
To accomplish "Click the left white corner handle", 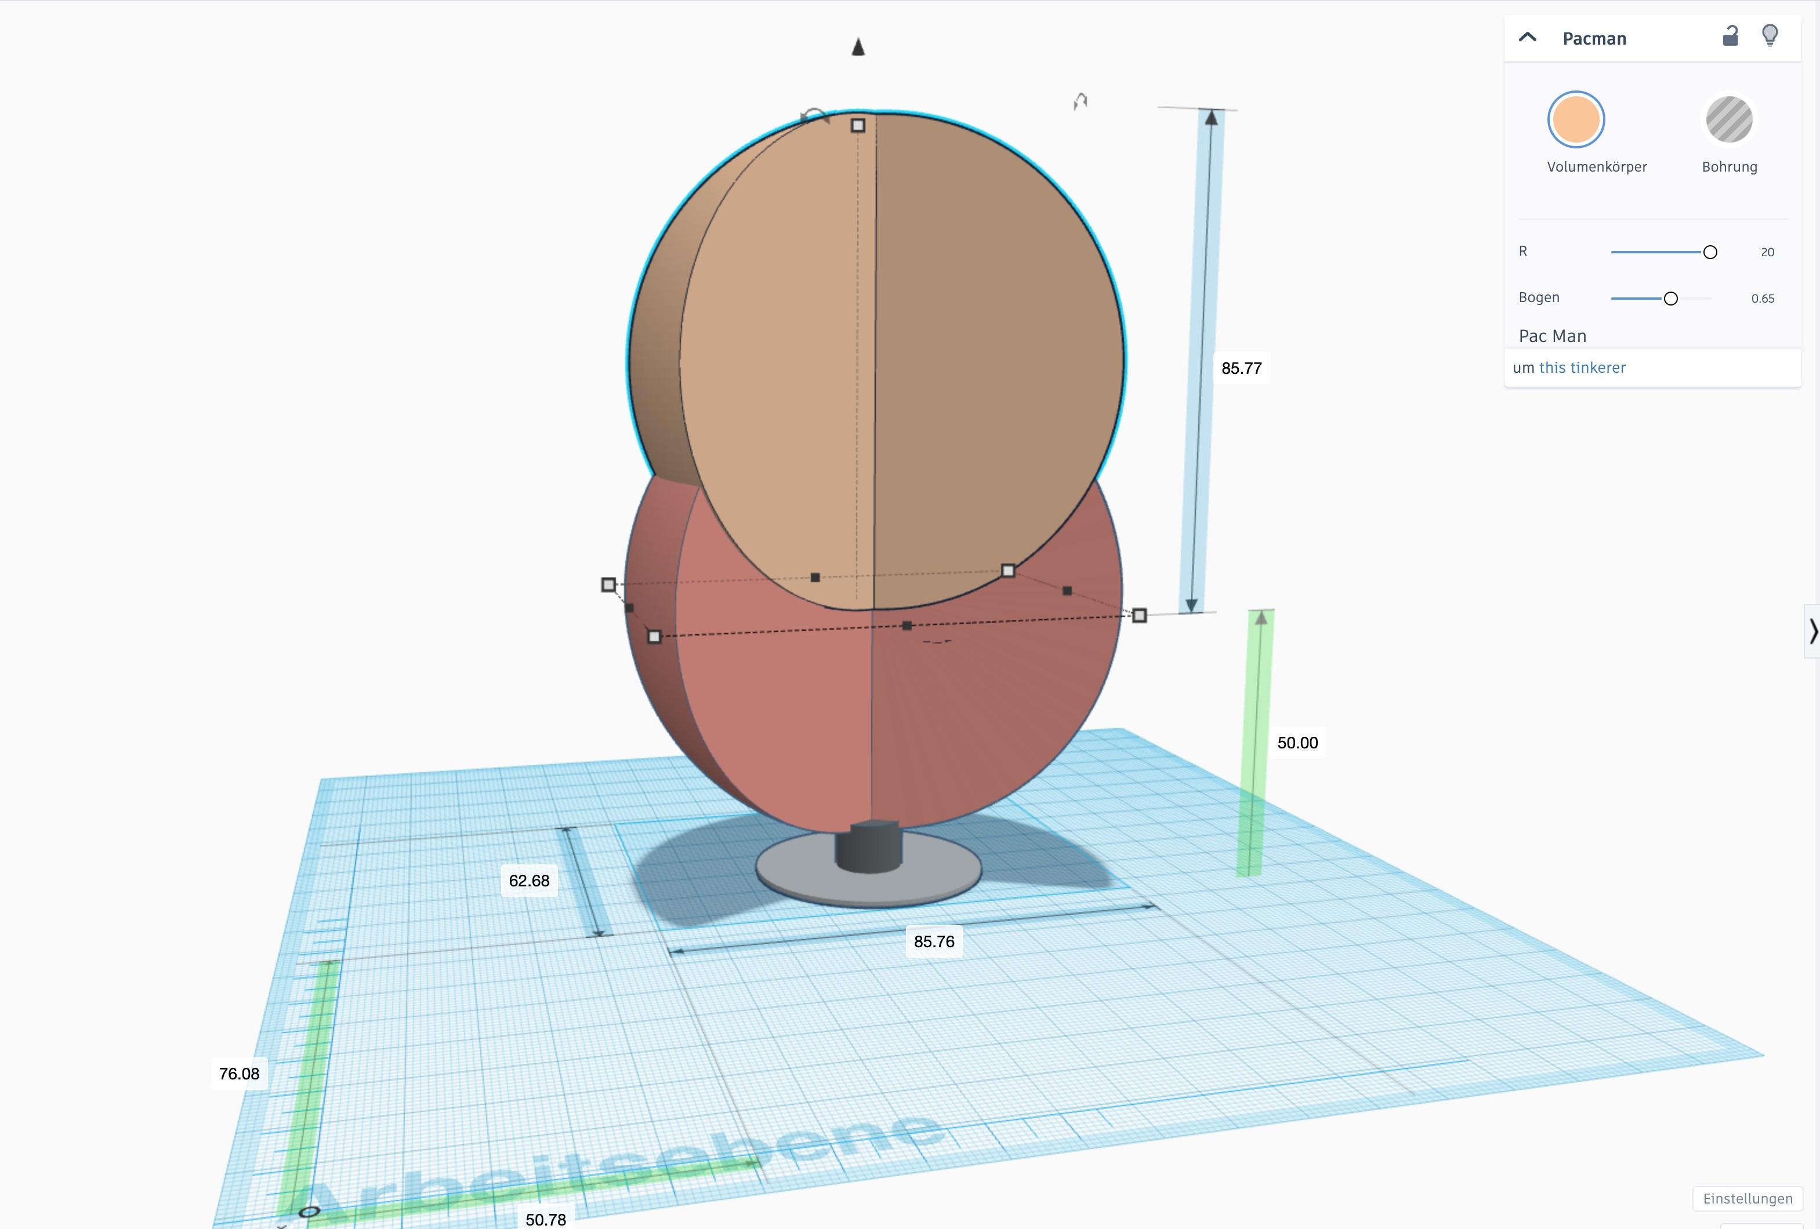I will (x=608, y=585).
